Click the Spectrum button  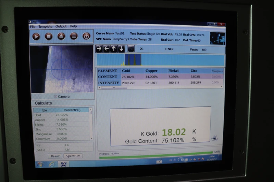tap(73, 156)
